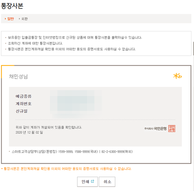Click the grey notice line 통장사본은 본인계좌개설 확인용
Image resolution: width=194 pixels, height=191 pixels.
72,49
